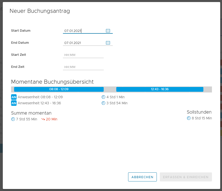Click the AN badge for Anwesenheit 08:08 - 12:09
Viewport: 222px width, 191px height.
click(14, 97)
